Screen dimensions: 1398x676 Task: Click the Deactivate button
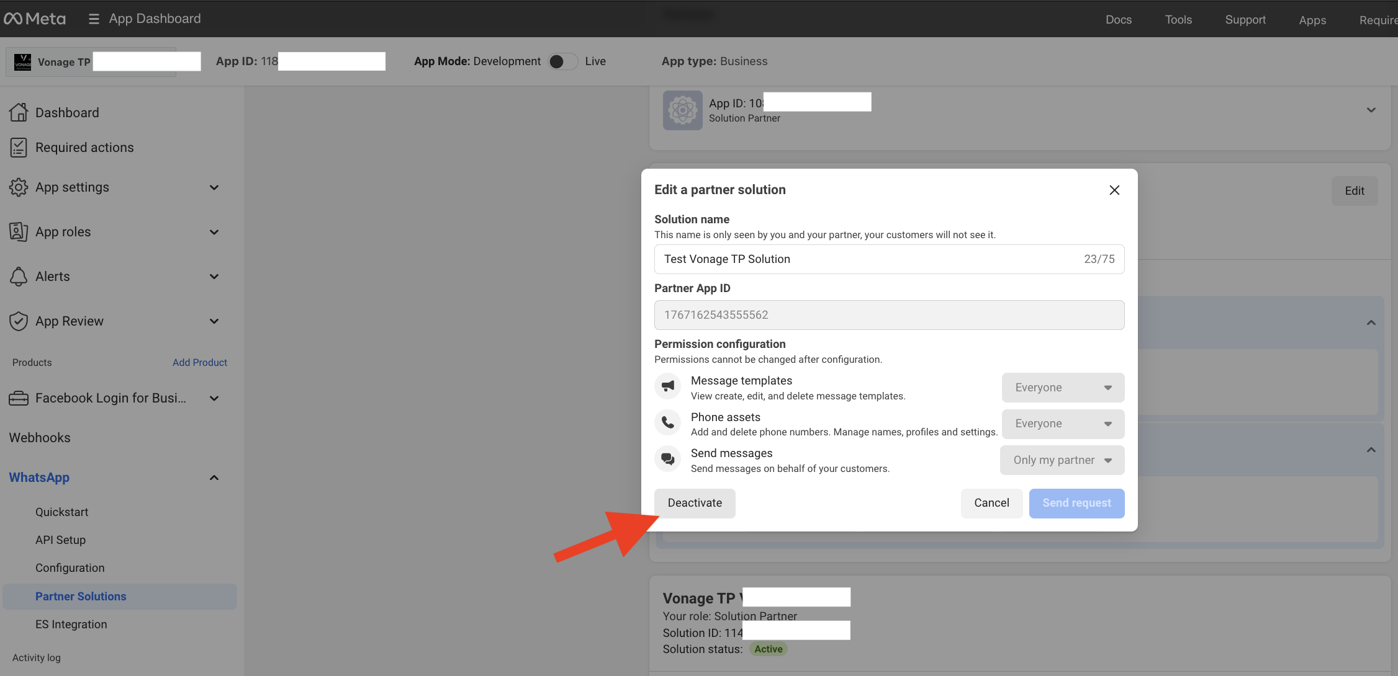695,503
